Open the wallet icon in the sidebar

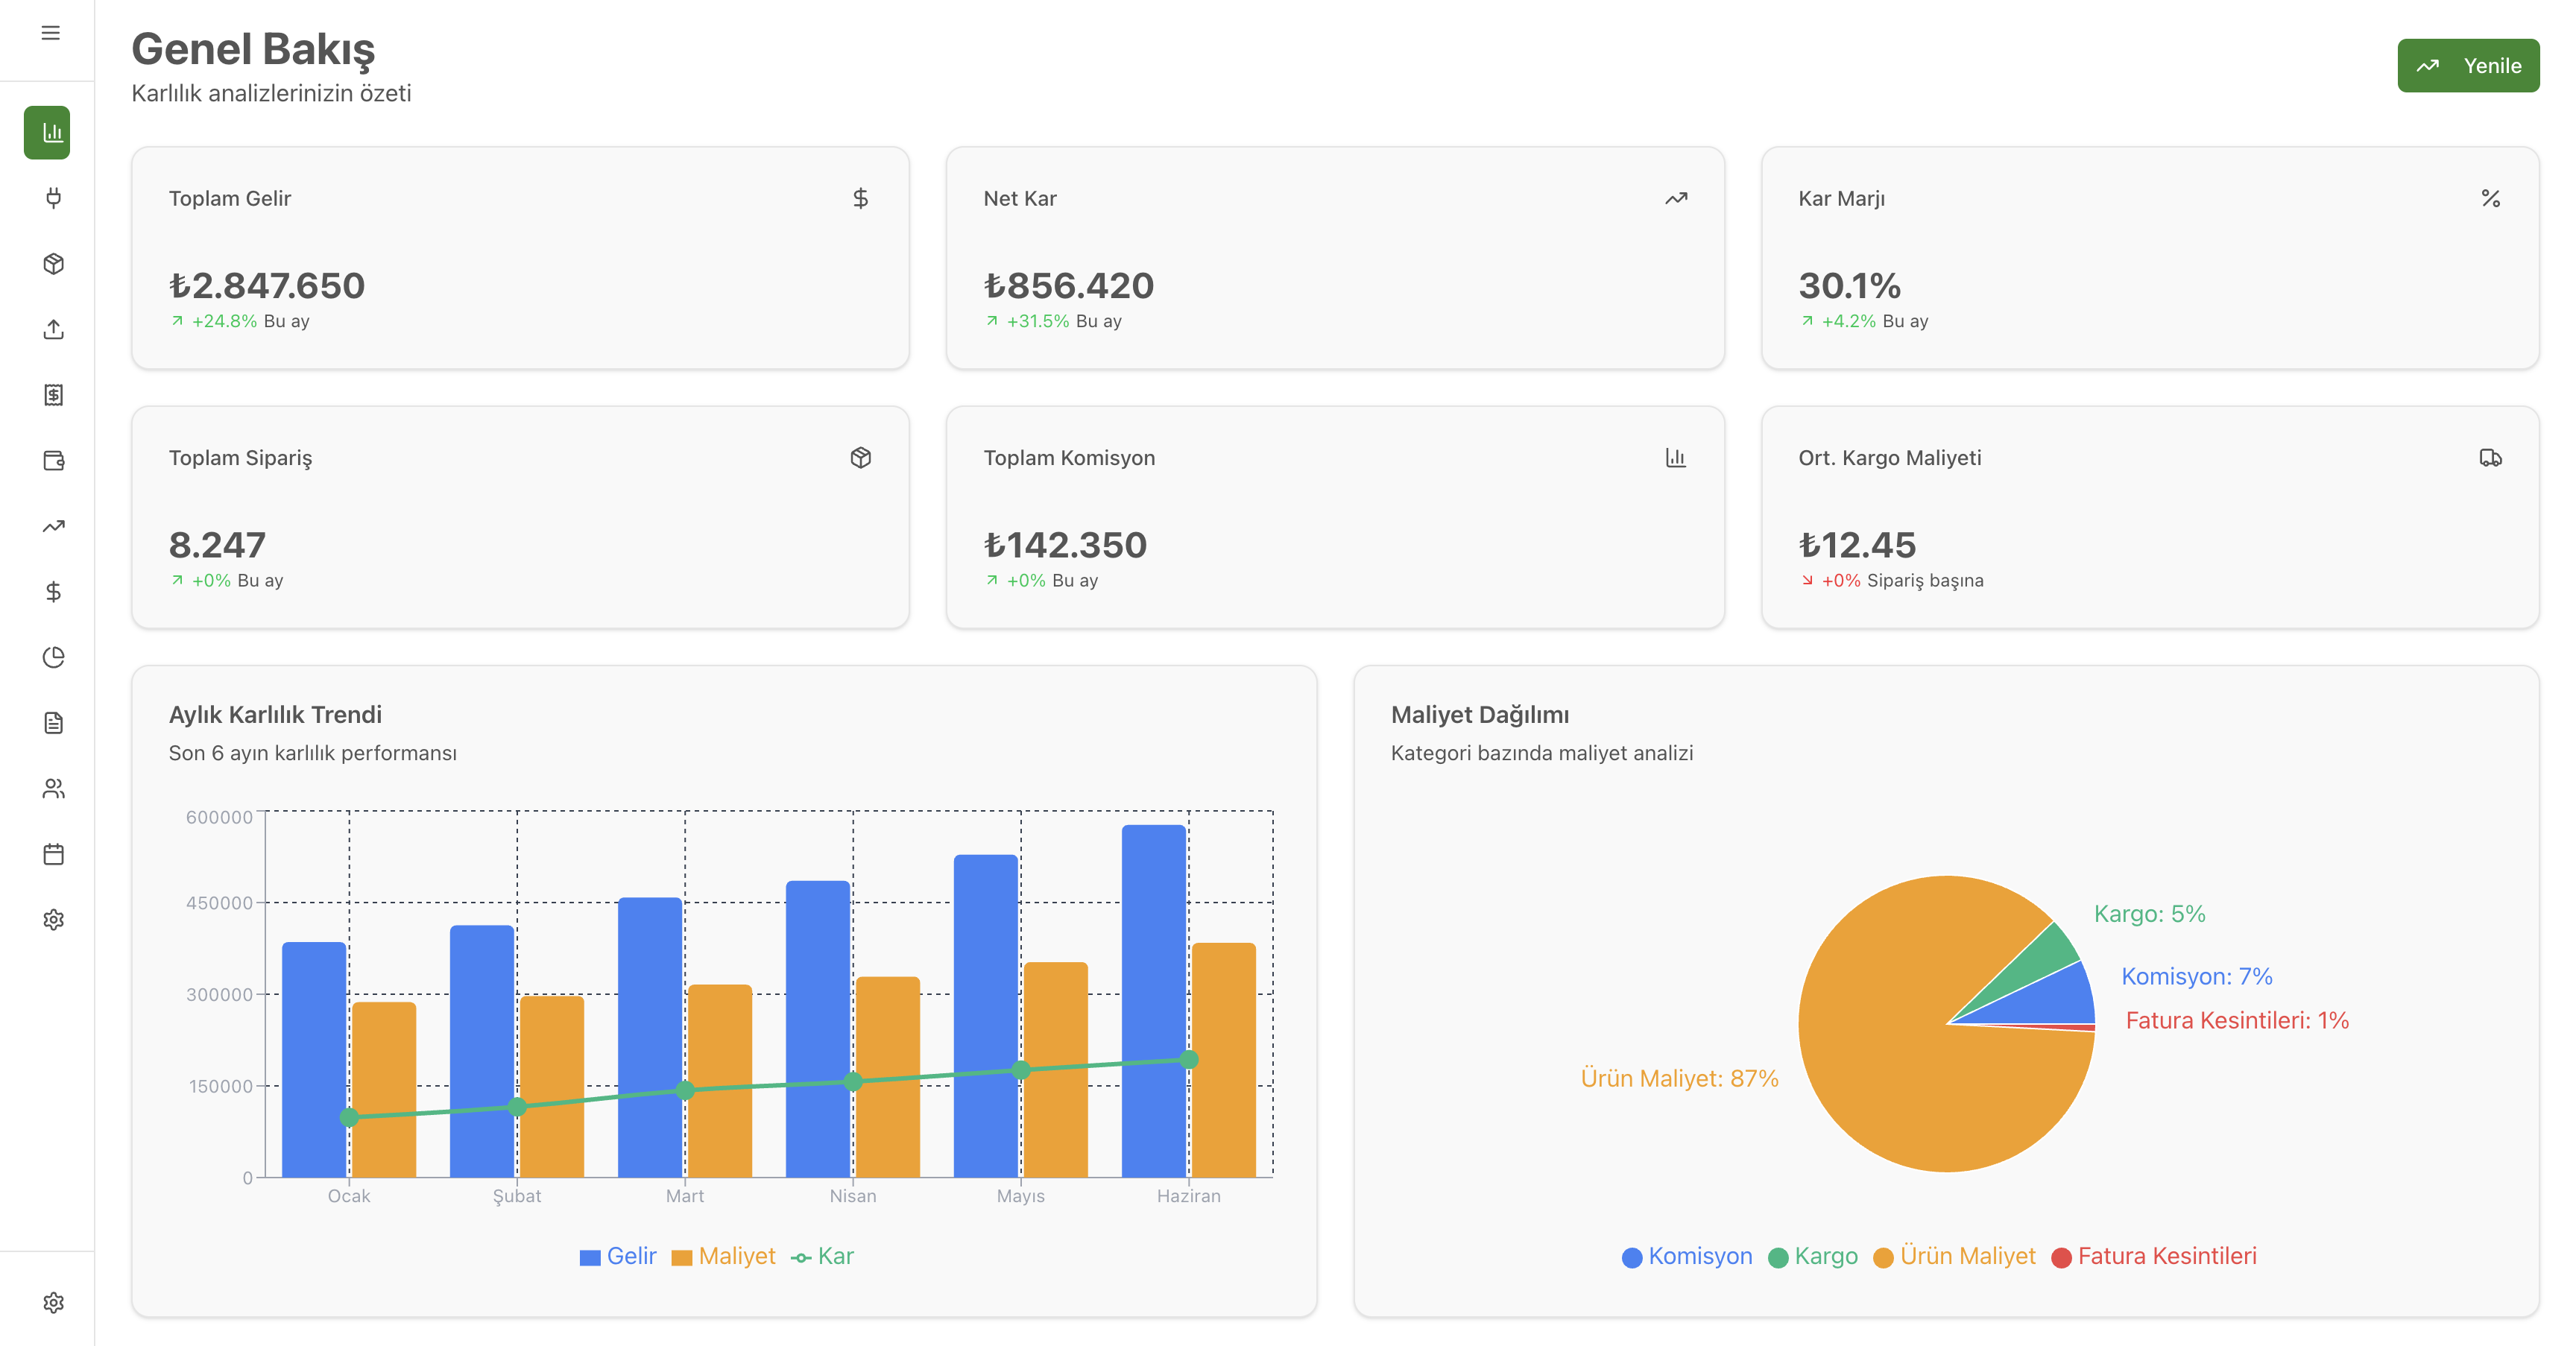[x=52, y=461]
